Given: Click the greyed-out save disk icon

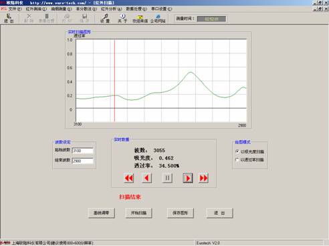Looking at the screenshot, I should (84, 18).
